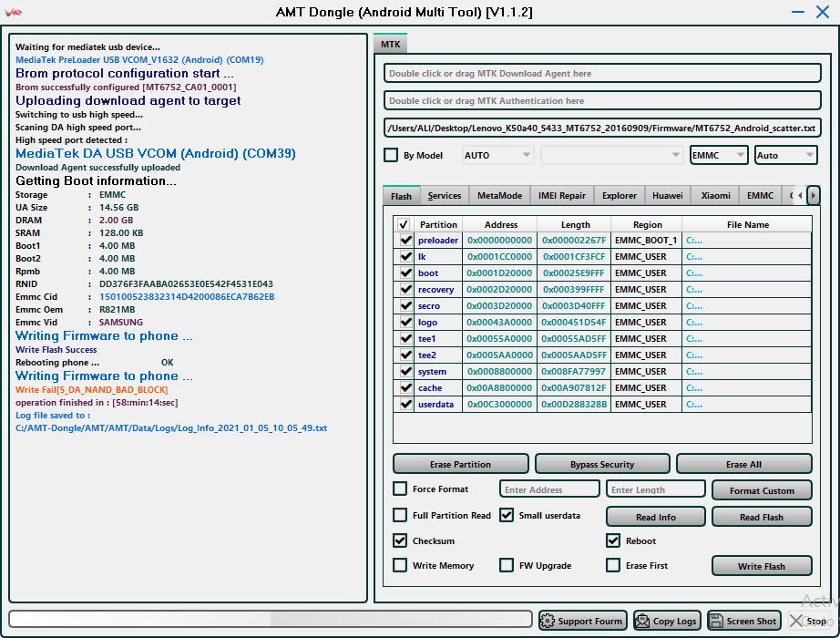Uncheck the tee2 partition checkbox
840x638 pixels.
[x=405, y=355]
